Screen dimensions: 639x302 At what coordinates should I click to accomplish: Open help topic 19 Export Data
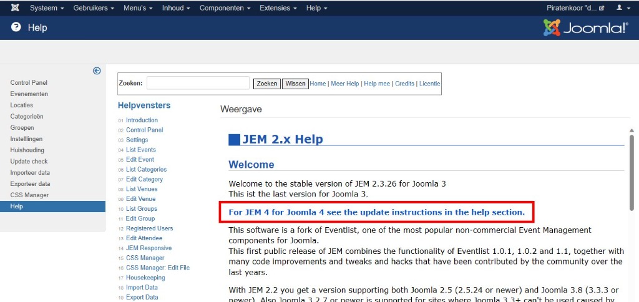[x=142, y=297]
